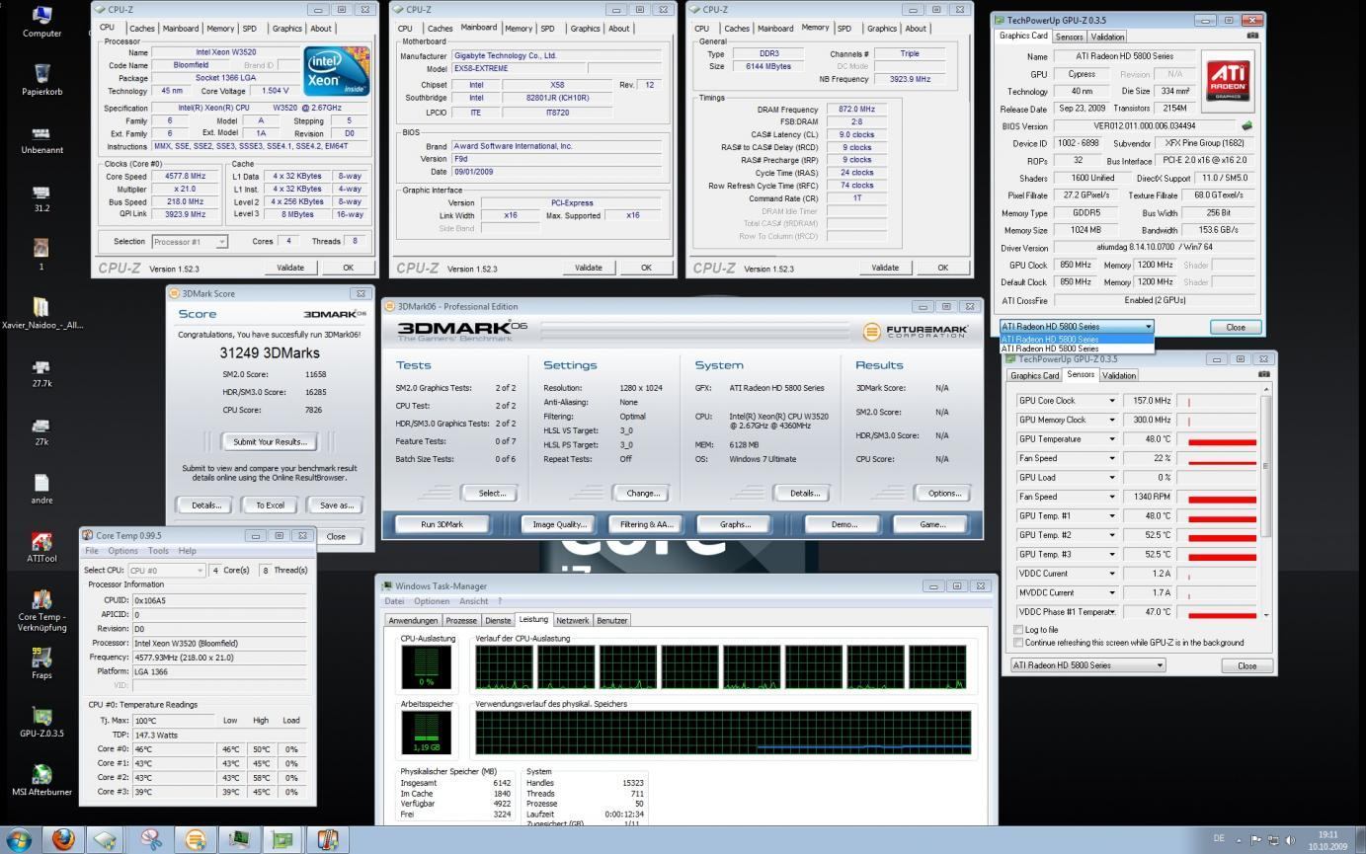Click 31249 3DMarks score text

269,352
